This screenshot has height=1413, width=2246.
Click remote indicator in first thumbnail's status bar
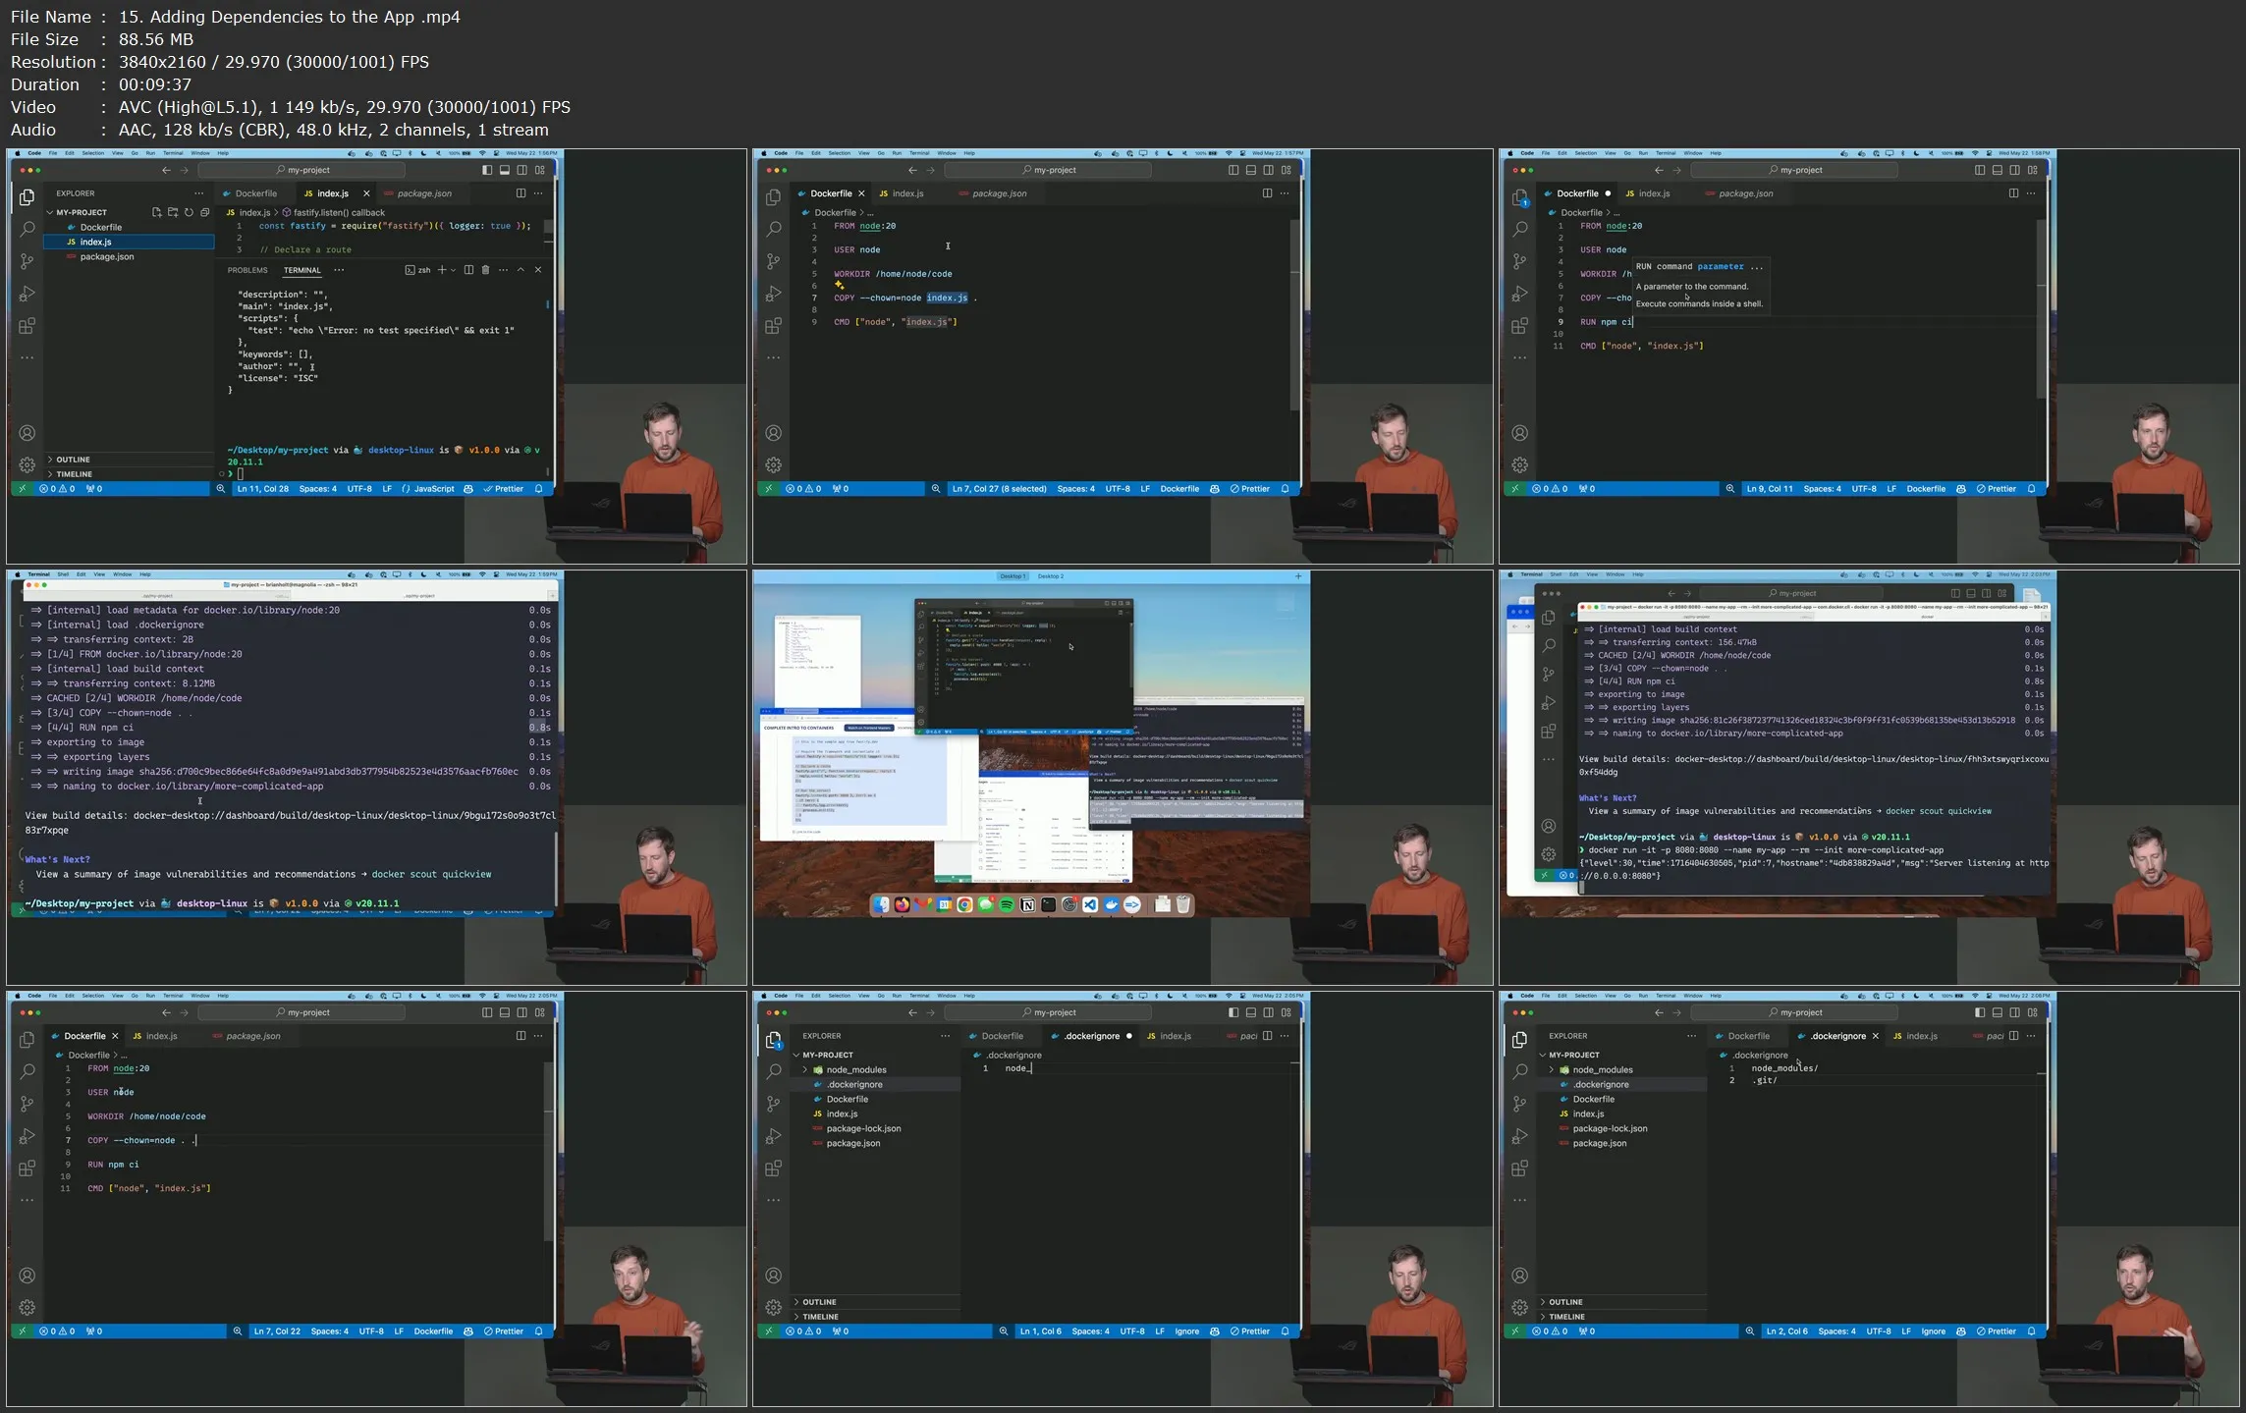[22, 489]
